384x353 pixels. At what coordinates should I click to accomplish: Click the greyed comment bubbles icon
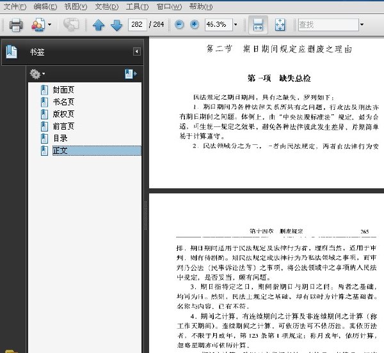click(x=71, y=24)
